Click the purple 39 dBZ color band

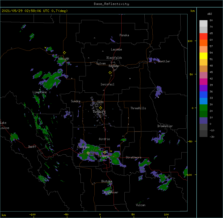click(203, 88)
